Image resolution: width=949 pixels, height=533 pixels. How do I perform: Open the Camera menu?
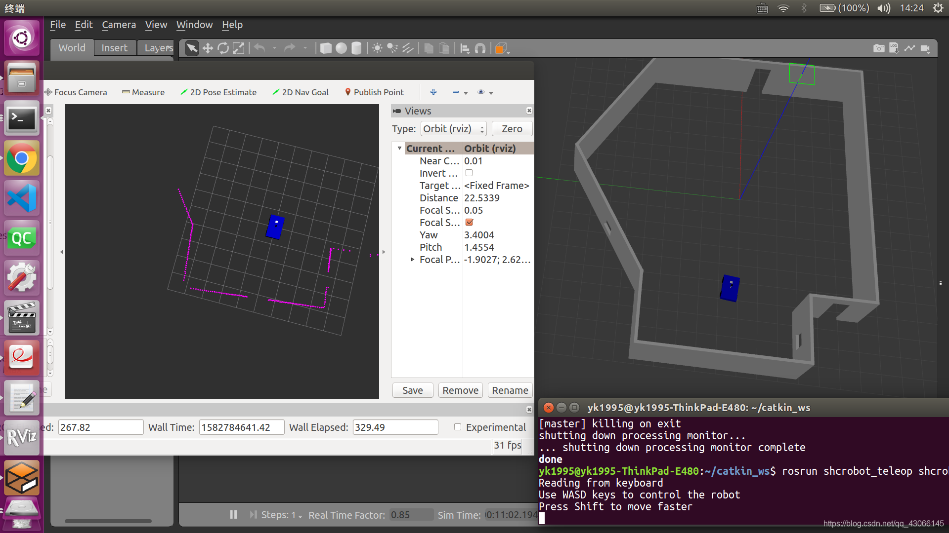119,25
